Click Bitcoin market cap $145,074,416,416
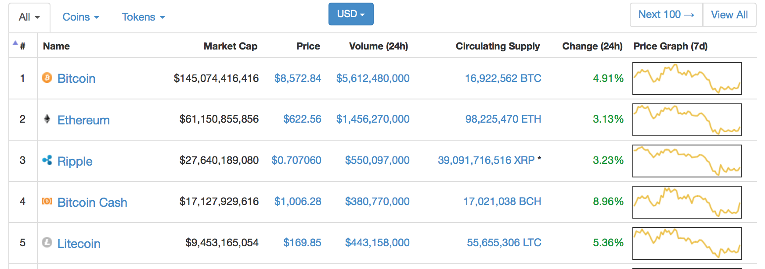 tap(216, 78)
